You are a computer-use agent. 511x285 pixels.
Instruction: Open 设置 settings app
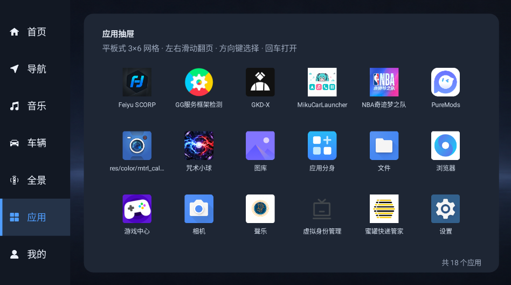click(x=445, y=209)
